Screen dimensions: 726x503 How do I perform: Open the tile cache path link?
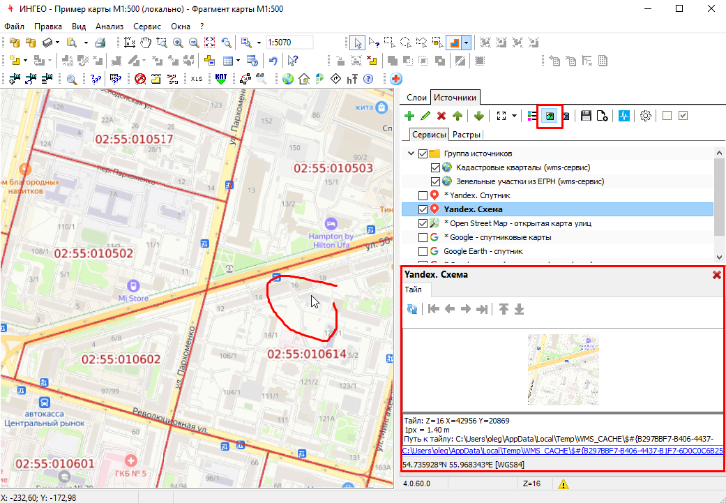tap(563, 451)
